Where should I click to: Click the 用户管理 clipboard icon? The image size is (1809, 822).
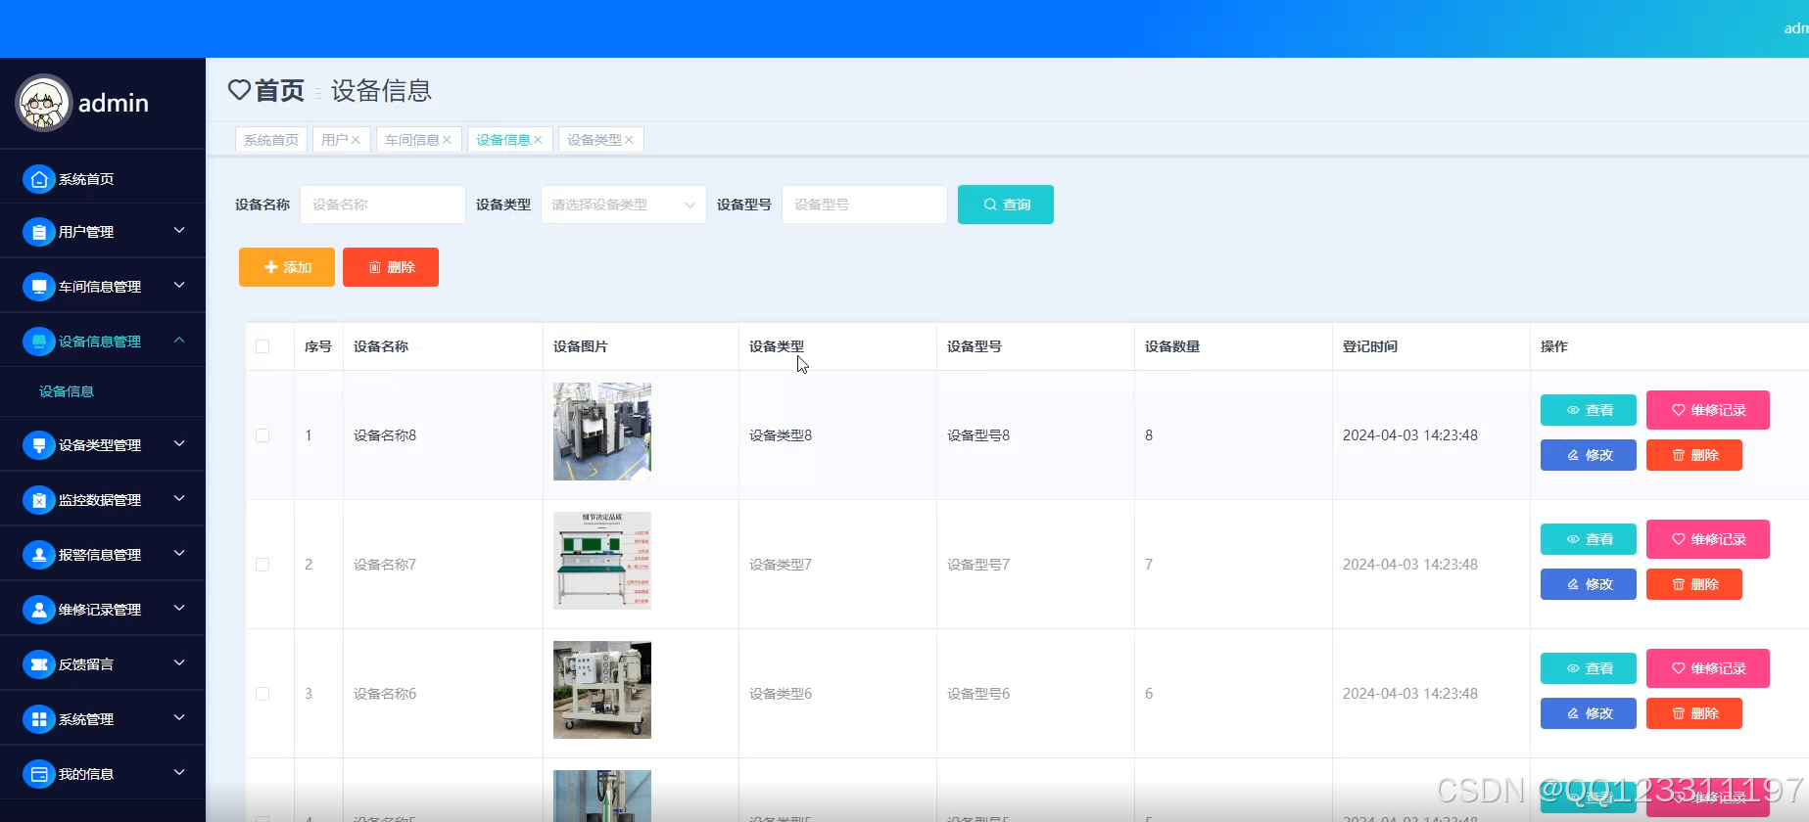(39, 232)
